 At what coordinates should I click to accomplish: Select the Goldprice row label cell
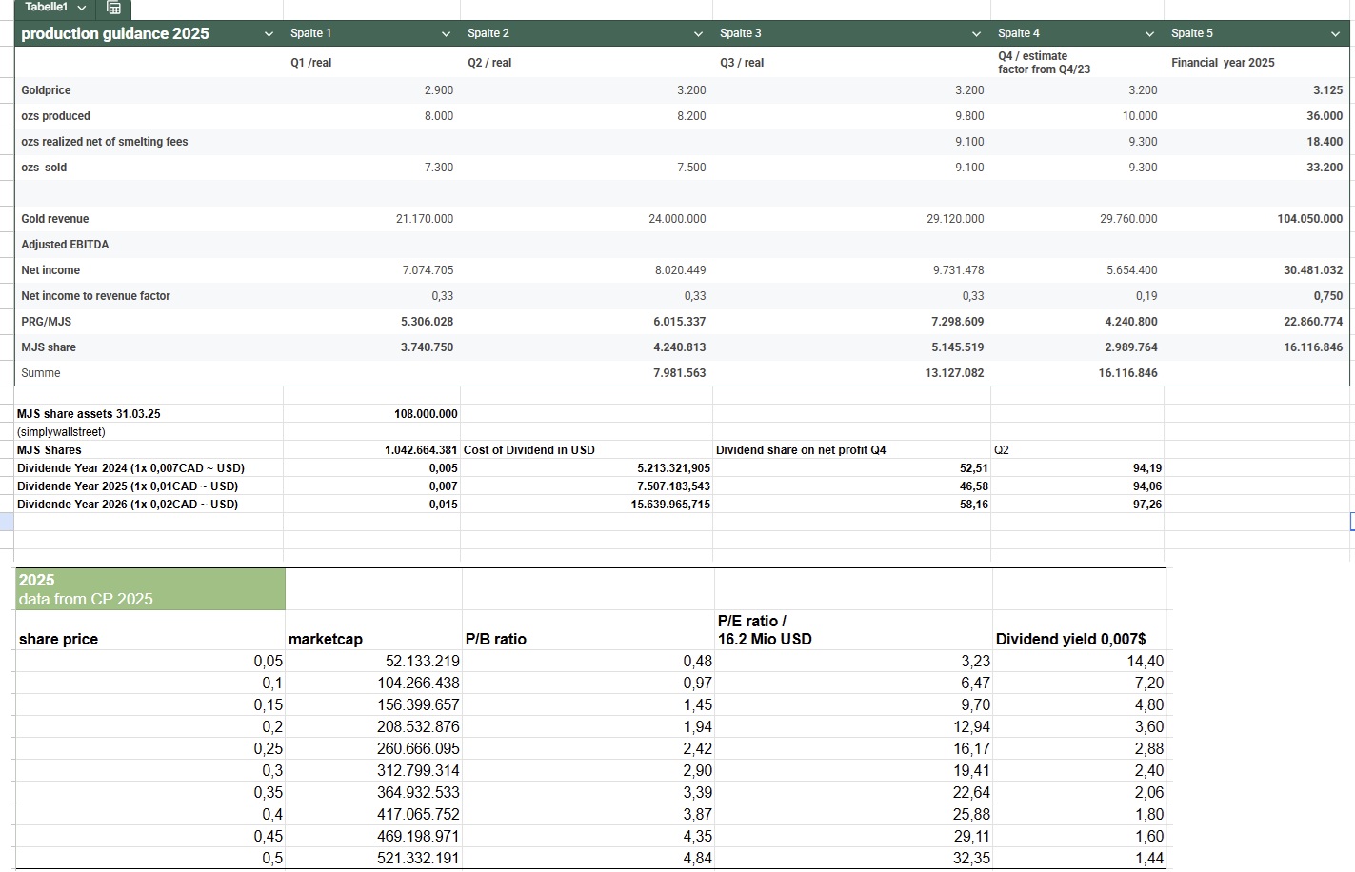point(47,90)
